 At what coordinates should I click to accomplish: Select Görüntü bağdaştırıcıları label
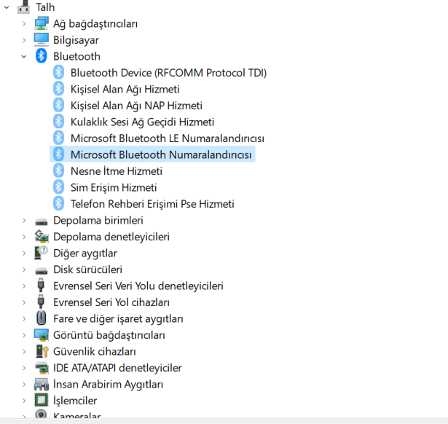tap(109, 335)
